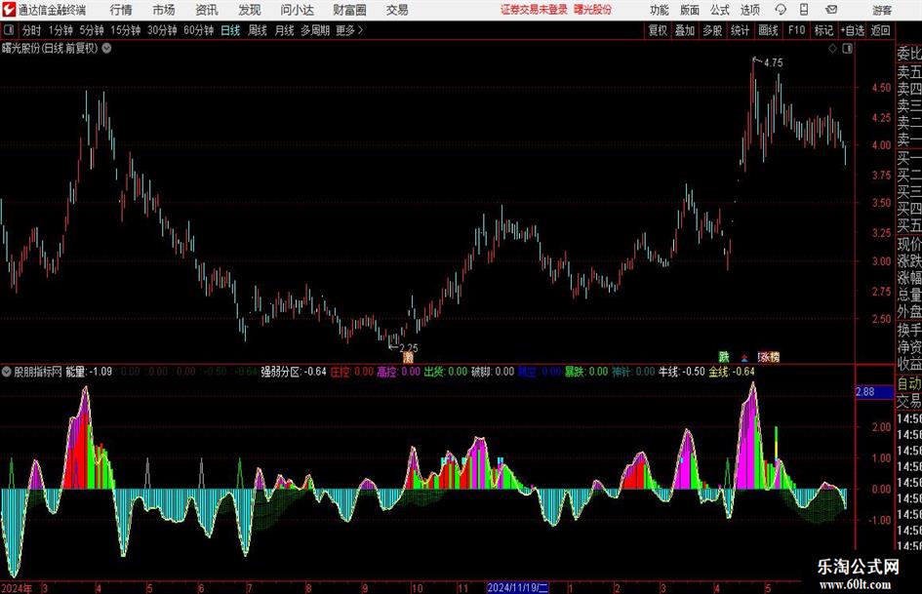Open the 交易 menu
The height and width of the screenshot is (594, 922).
[397, 10]
